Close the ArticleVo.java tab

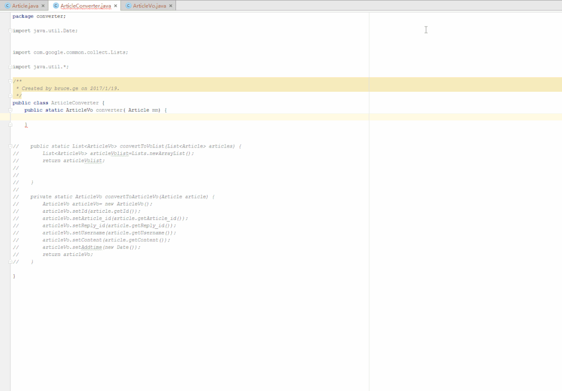point(171,6)
